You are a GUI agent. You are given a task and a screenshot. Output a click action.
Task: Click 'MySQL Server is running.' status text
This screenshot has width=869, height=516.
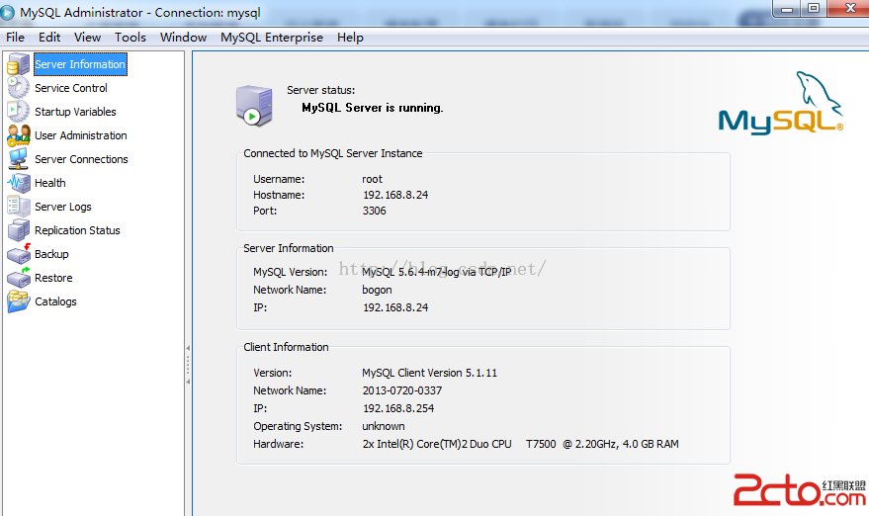coord(373,108)
